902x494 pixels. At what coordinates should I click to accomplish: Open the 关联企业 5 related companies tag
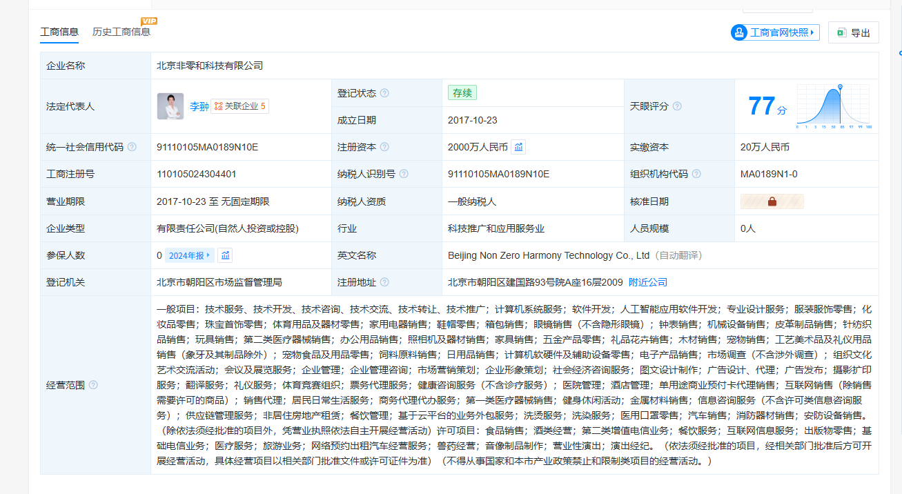(x=239, y=106)
